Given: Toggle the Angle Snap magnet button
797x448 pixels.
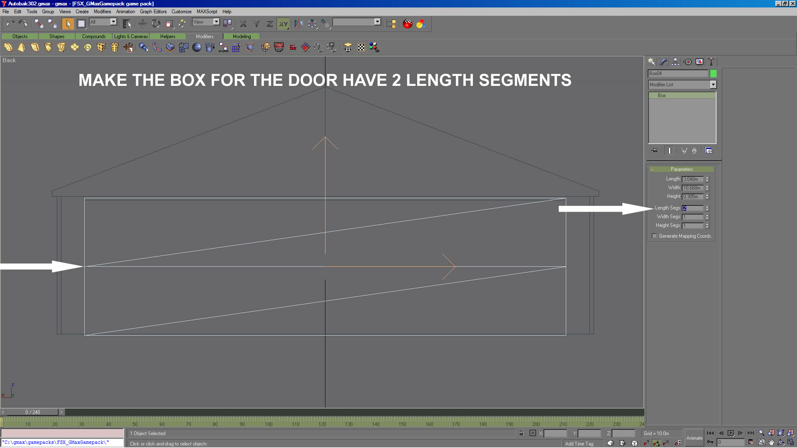Looking at the screenshot, I should 656,443.
